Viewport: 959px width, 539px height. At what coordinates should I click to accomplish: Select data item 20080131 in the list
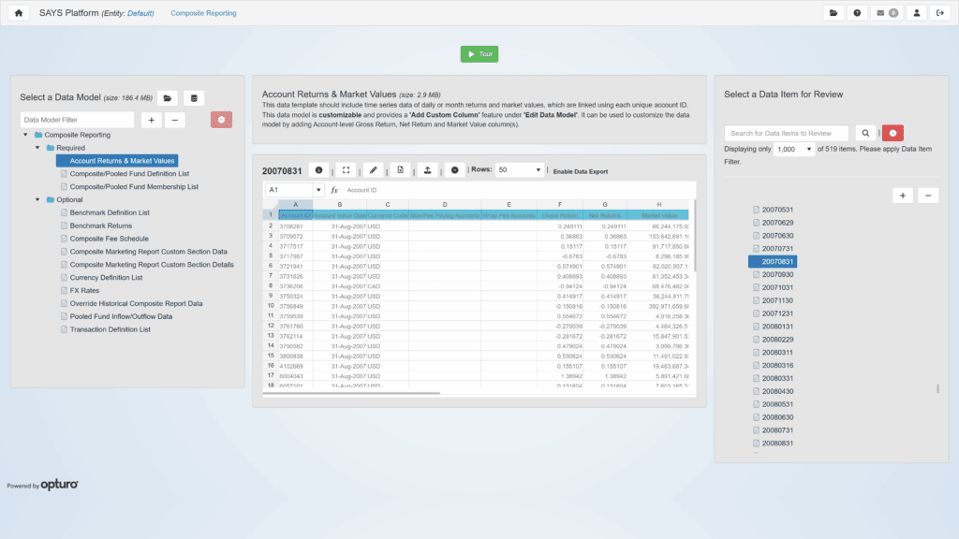[777, 327]
